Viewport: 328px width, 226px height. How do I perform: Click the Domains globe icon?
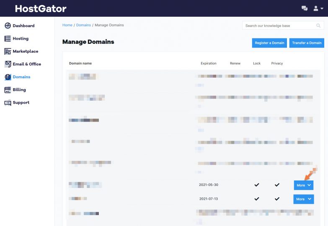[x=8, y=77]
